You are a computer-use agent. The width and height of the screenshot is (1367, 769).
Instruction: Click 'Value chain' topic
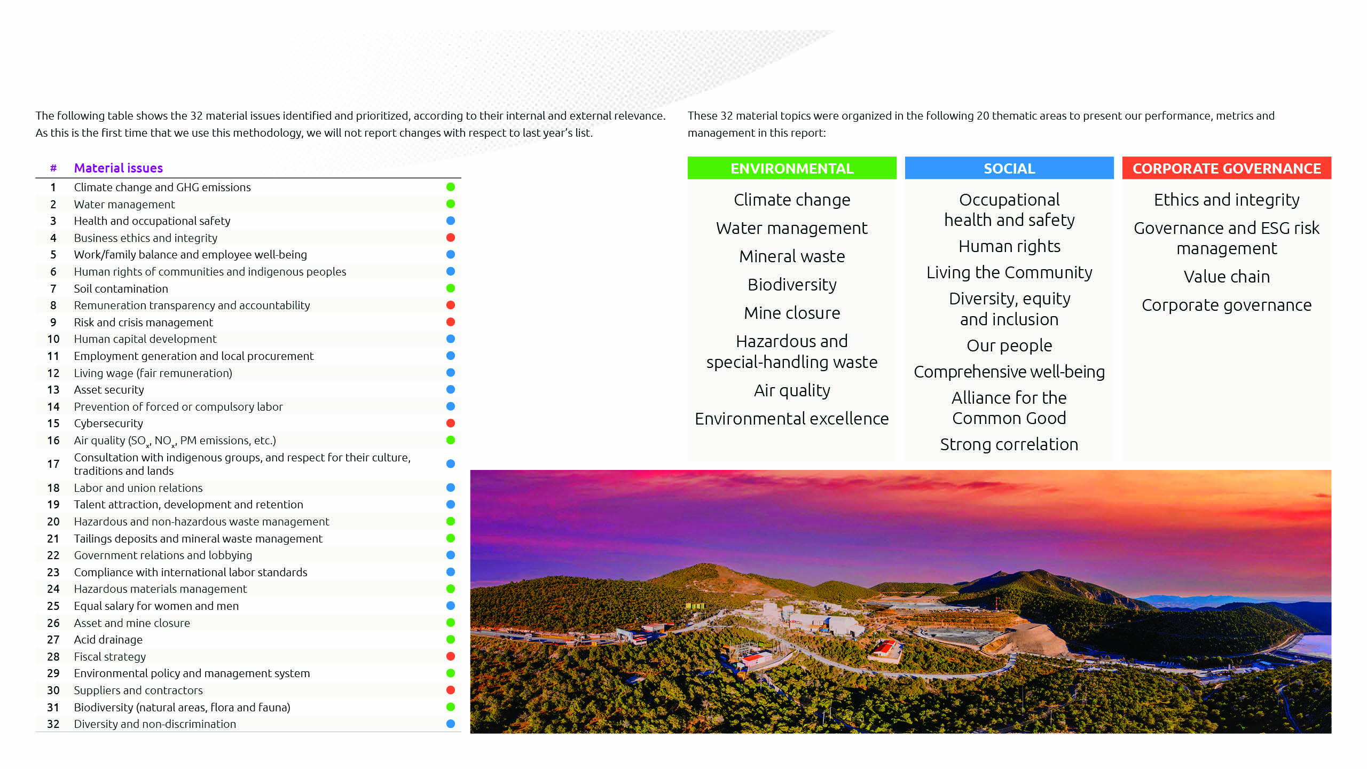coord(1227,277)
